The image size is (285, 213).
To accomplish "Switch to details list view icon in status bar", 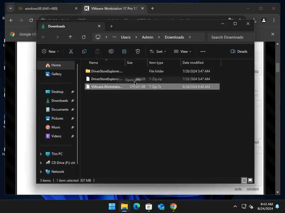I will click(x=244, y=180).
